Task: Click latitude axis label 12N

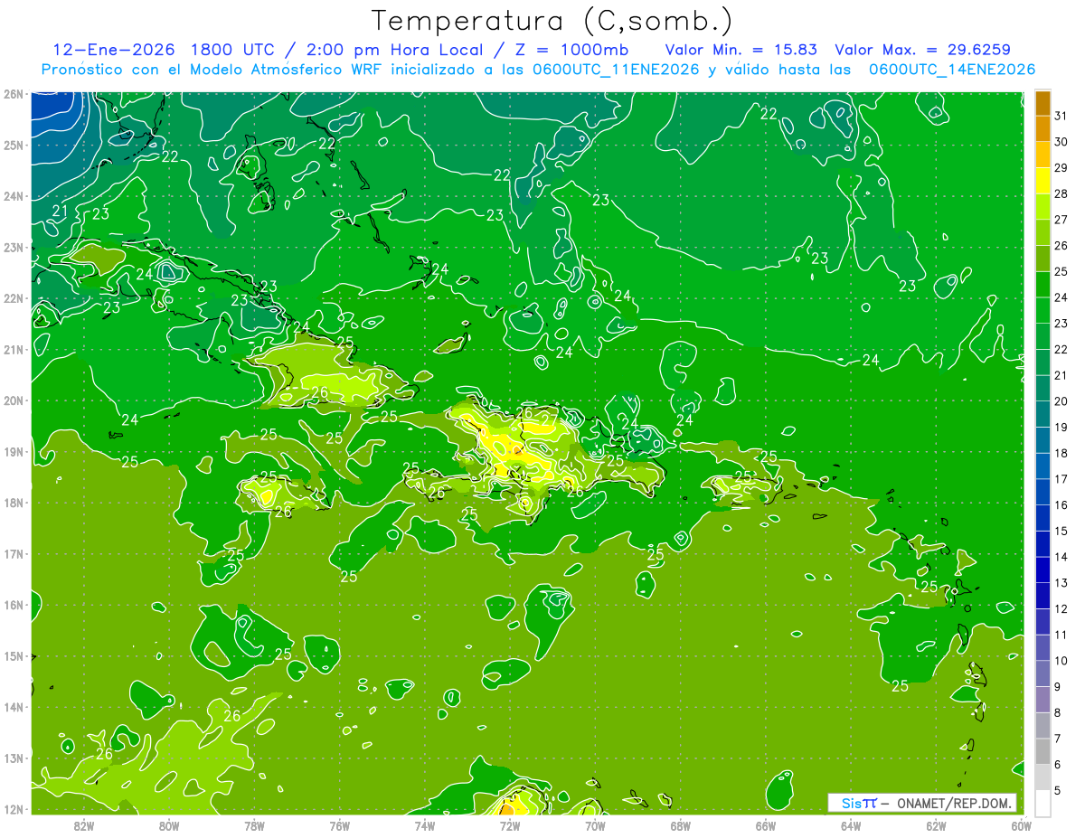Action: tap(13, 809)
